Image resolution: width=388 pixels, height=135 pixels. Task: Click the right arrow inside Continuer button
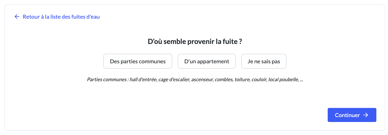tap(366, 115)
